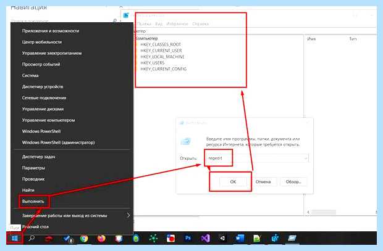Open the checkmark To Do icon with badge 8
Image resolution: width=383 pixels, height=251 pixels.
click(x=67, y=239)
